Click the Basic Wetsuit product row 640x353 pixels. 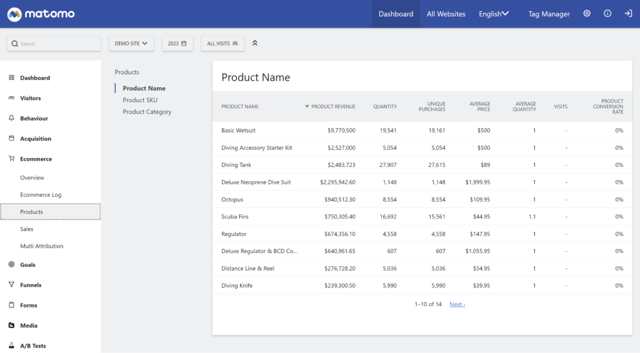(x=422, y=130)
